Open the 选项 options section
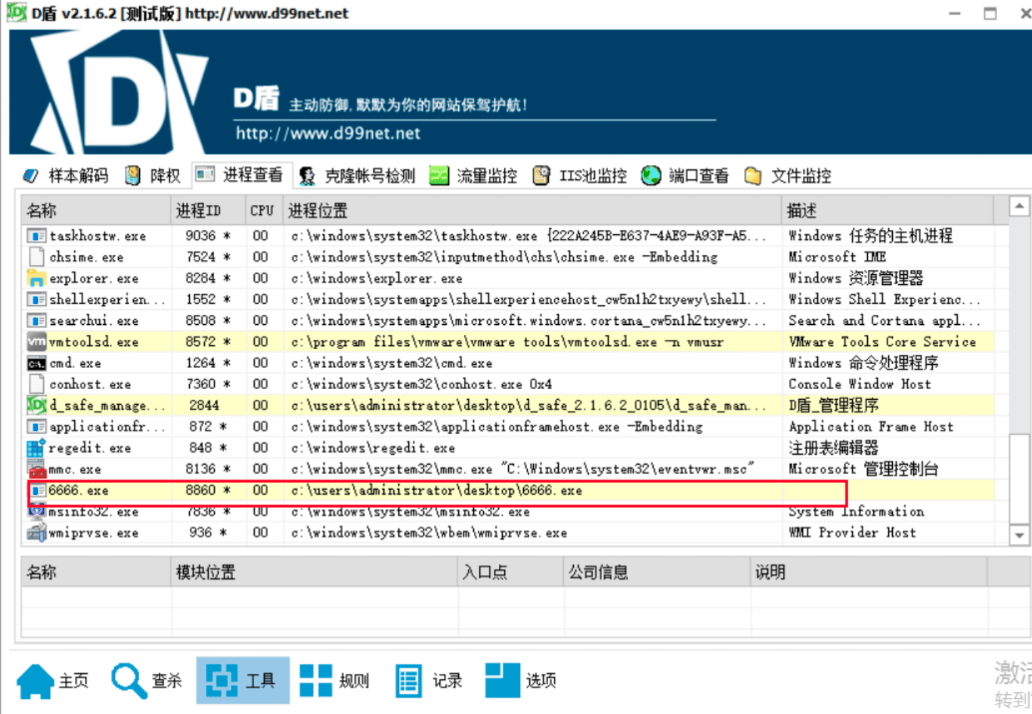 [521, 681]
